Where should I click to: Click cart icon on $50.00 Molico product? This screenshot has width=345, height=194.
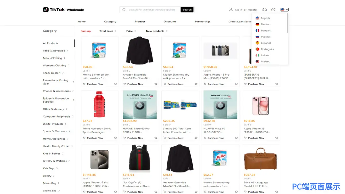[x=84, y=84]
